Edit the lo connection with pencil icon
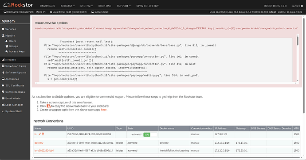306x160 pixels. coord(39,134)
